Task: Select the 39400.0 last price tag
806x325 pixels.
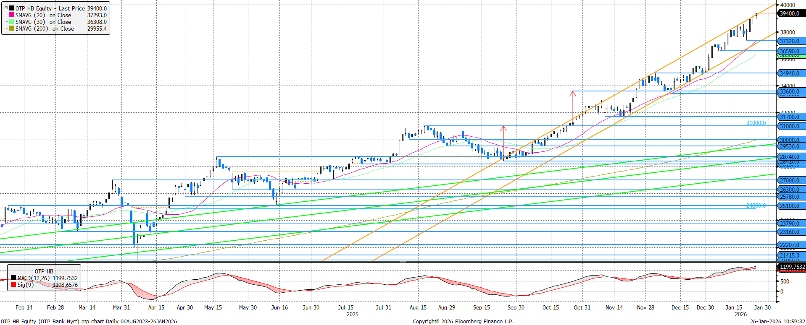Action: point(790,13)
